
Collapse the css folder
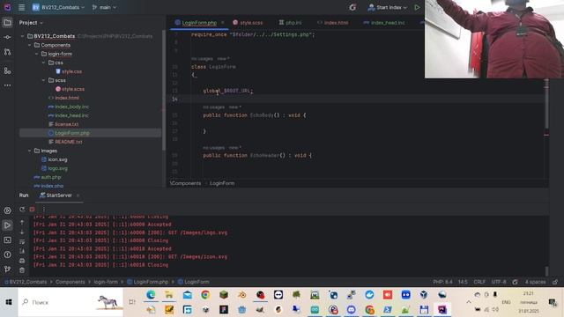point(43,63)
